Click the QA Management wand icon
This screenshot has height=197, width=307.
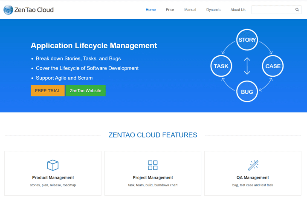tap(253, 165)
